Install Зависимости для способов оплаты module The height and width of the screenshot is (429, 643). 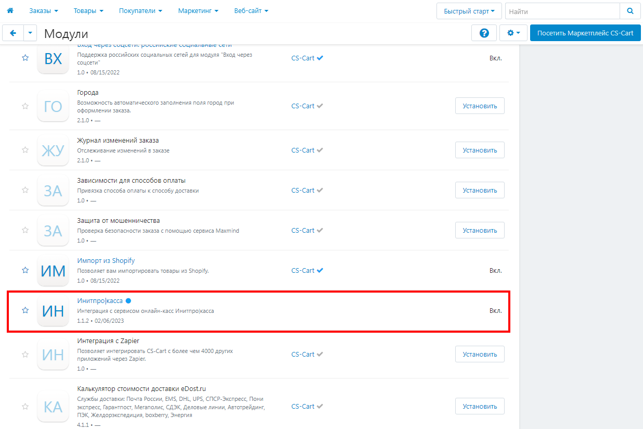coord(480,190)
